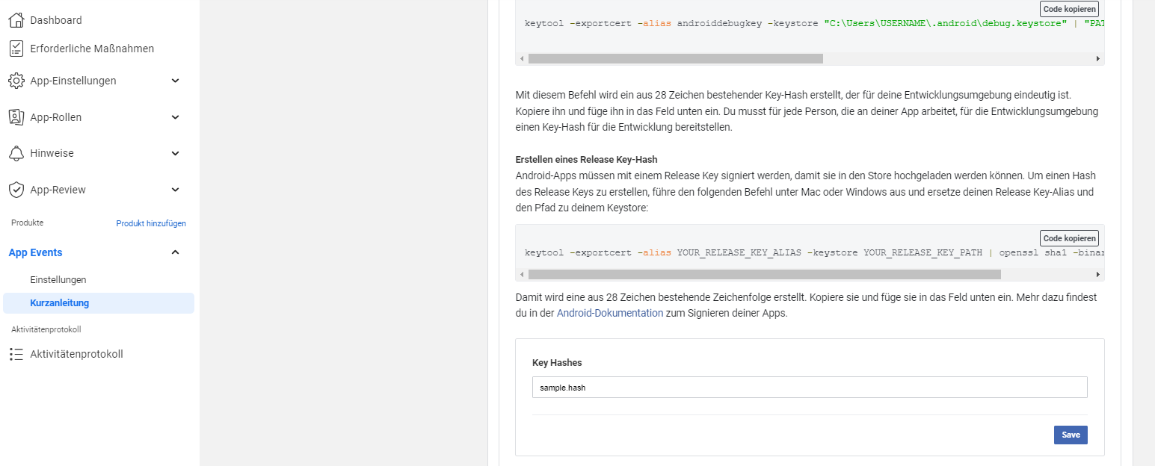Collapse the App Events section

pyautogui.click(x=175, y=252)
